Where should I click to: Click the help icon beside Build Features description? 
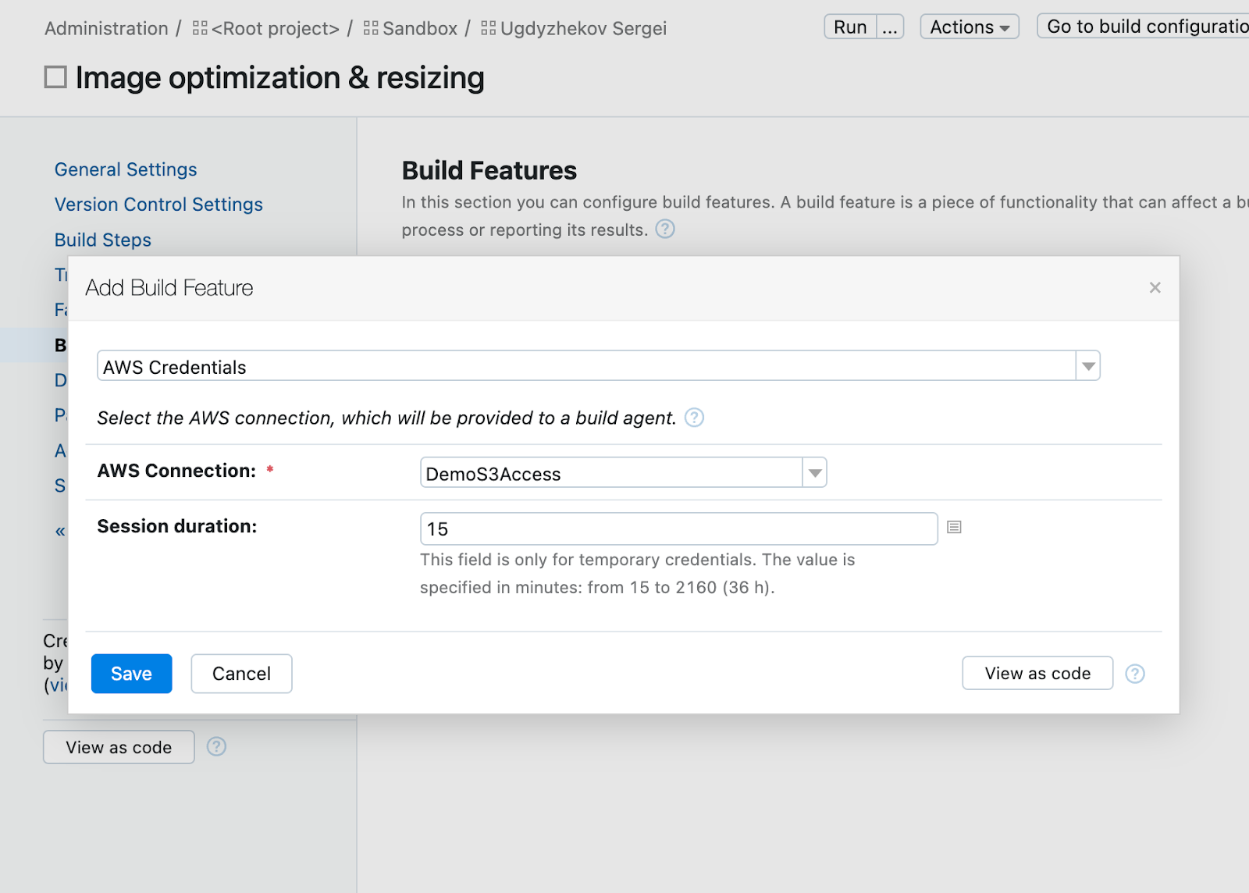664,229
